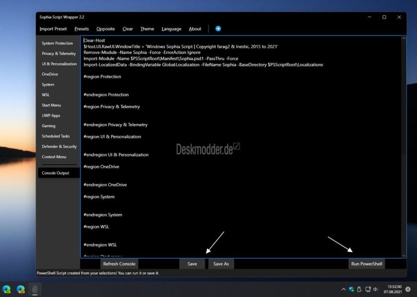This screenshot has height=297, width=417.
Task: Launch Microsoft Edge Dev from the taskbar
Action: (x=6, y=288)
